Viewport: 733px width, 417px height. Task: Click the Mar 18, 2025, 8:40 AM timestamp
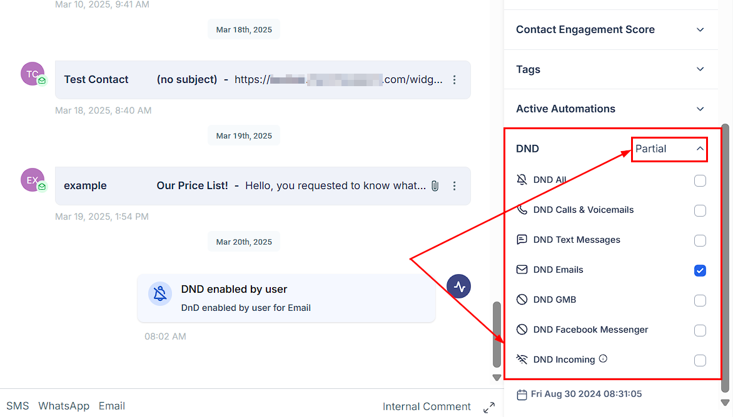tap(103, 110)
